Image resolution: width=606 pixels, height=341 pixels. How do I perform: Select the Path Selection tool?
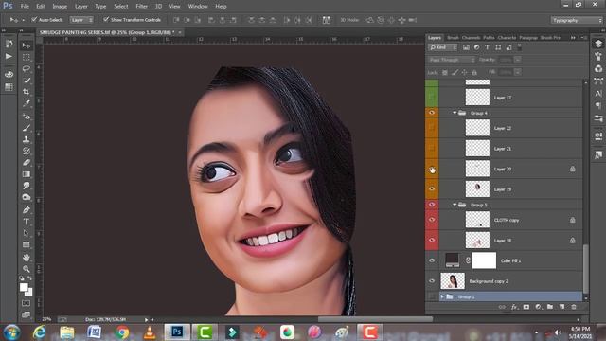pyautogui.click(x=26, y=233)
